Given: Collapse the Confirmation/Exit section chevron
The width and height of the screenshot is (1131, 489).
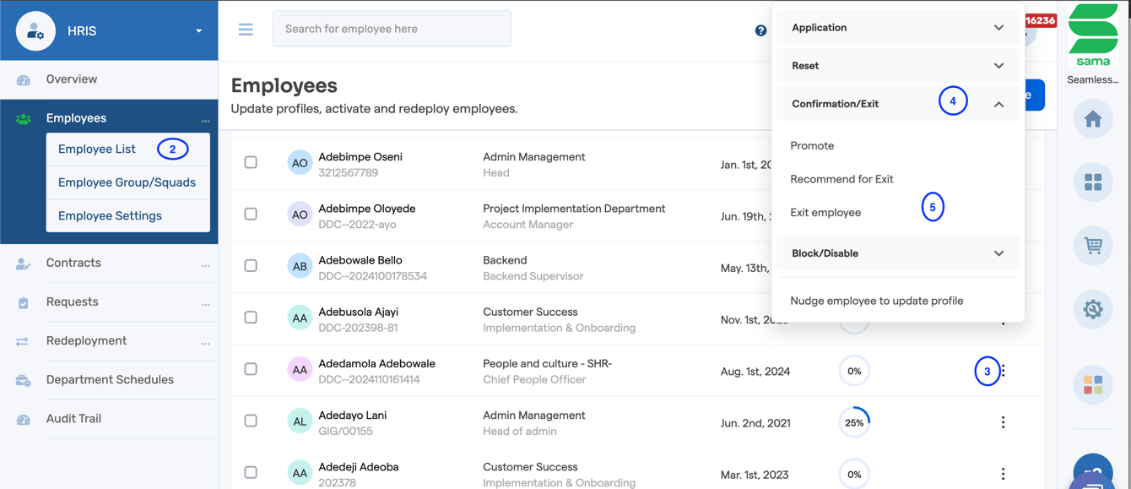Looking at the screenshot, I should [998, 104].
